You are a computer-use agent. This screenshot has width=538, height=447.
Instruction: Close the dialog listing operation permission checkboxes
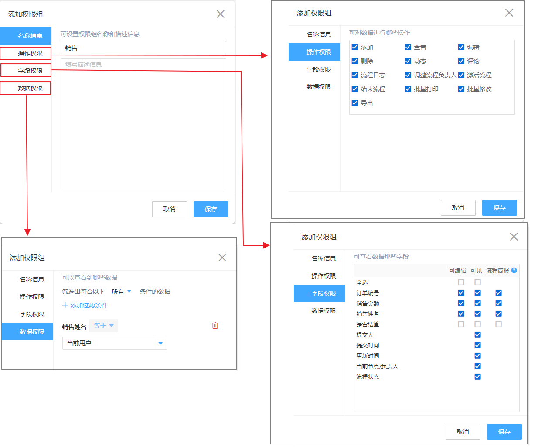pyautogui.click(x=509, y=13)
